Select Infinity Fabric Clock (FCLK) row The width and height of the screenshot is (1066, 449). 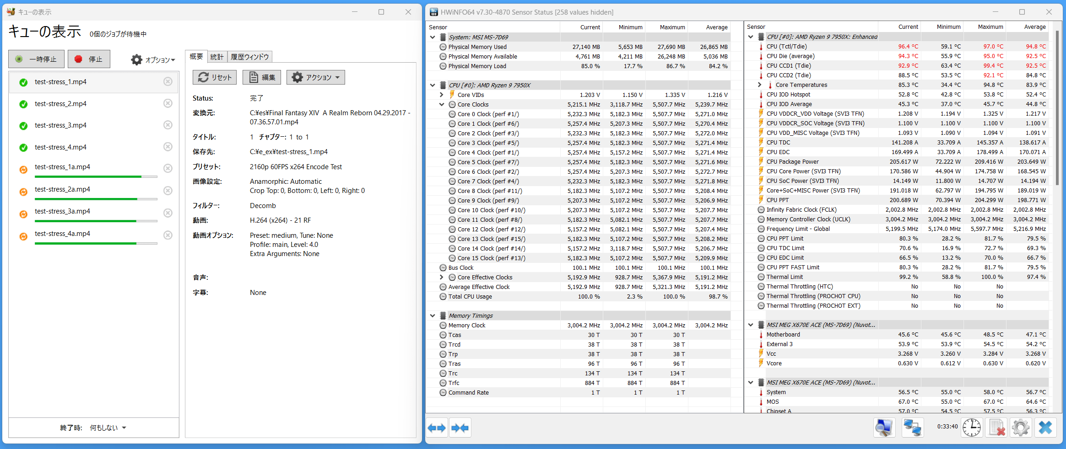(x=897, y=210)
